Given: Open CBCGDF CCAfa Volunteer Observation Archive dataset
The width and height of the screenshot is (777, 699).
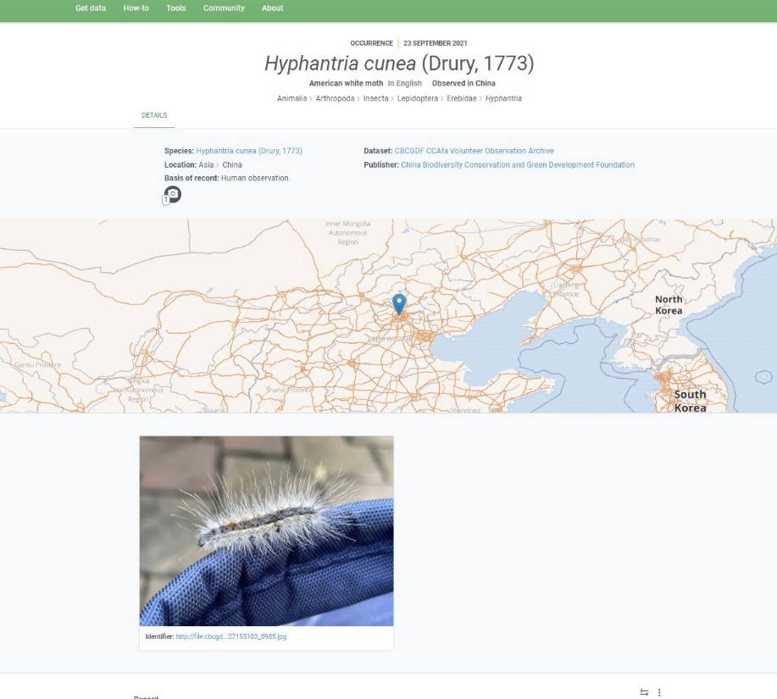Looking at the screenshot, I should click(x=474, y=151).
